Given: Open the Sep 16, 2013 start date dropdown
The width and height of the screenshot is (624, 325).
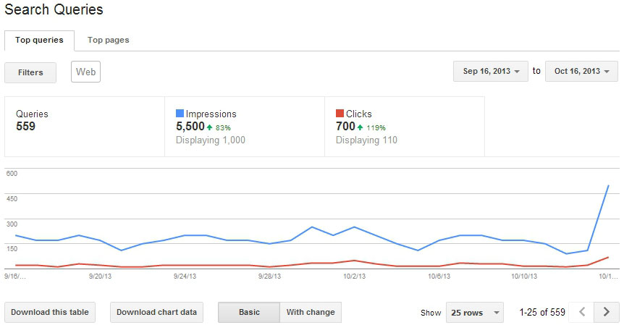Looking at the screenshot, I should coord(491,71).
